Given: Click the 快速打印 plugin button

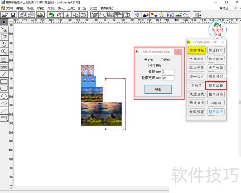Looking at the screenshot, I should click(x=216, y=50).
